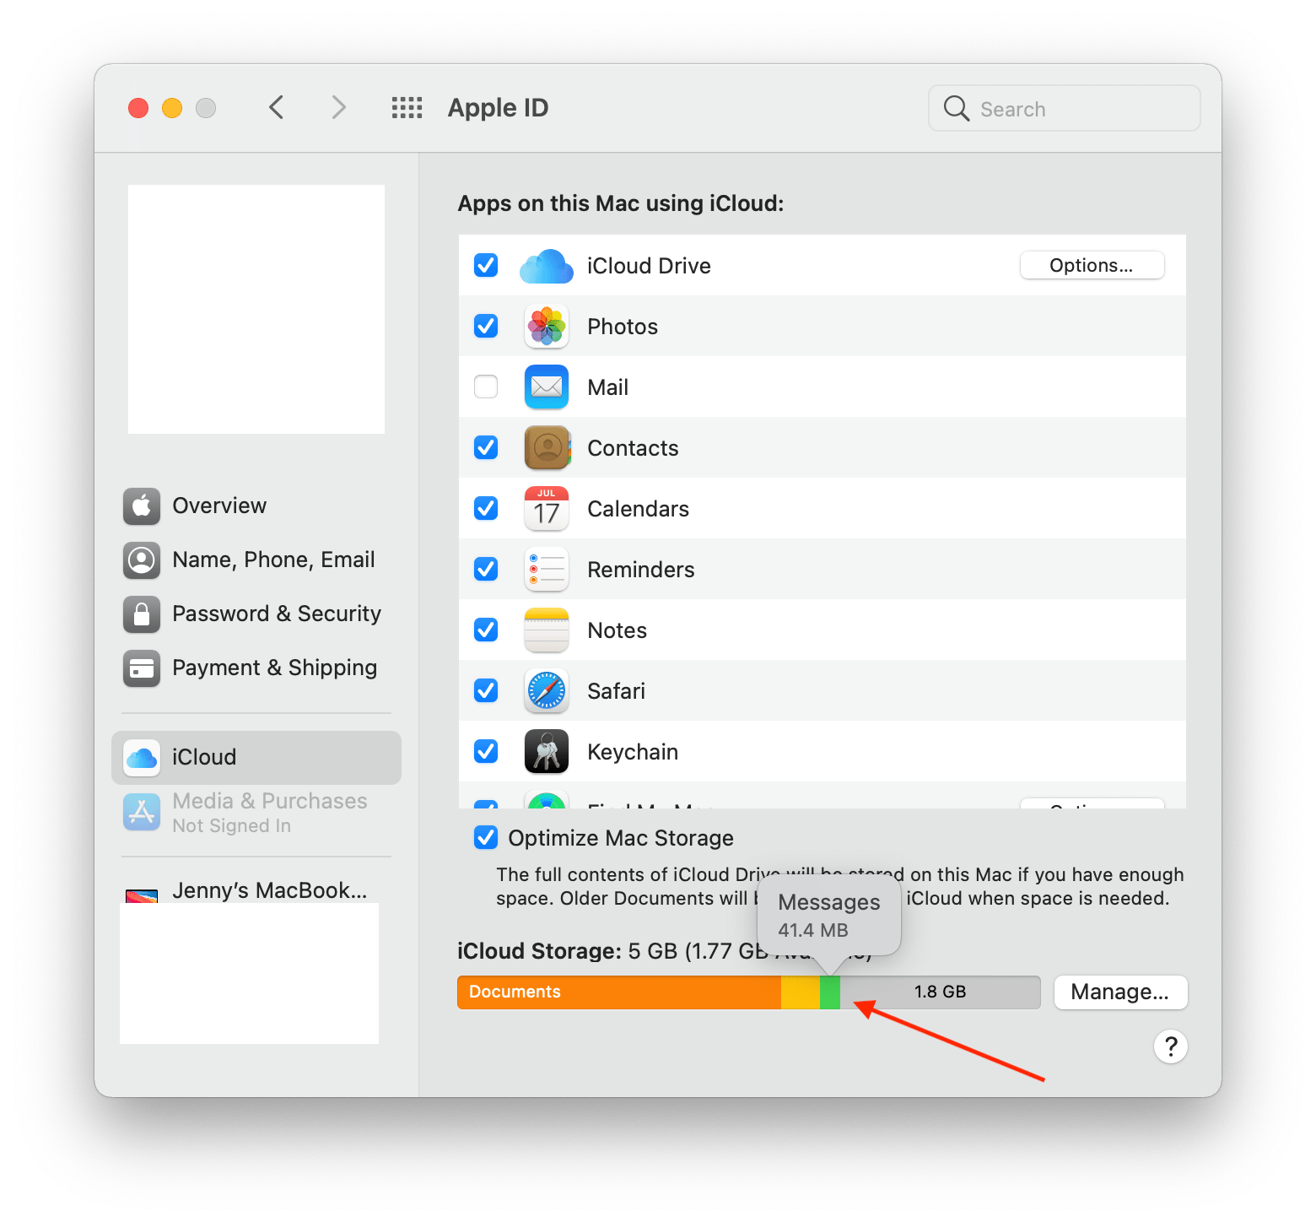Click the yellow storage bar segment
The image size is (1316, 1222).
[x=801, y=992]
